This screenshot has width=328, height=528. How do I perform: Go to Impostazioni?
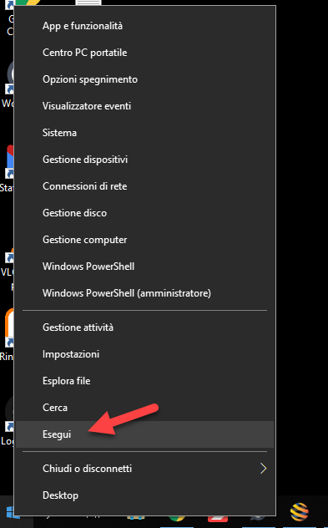tap(144, 354)
